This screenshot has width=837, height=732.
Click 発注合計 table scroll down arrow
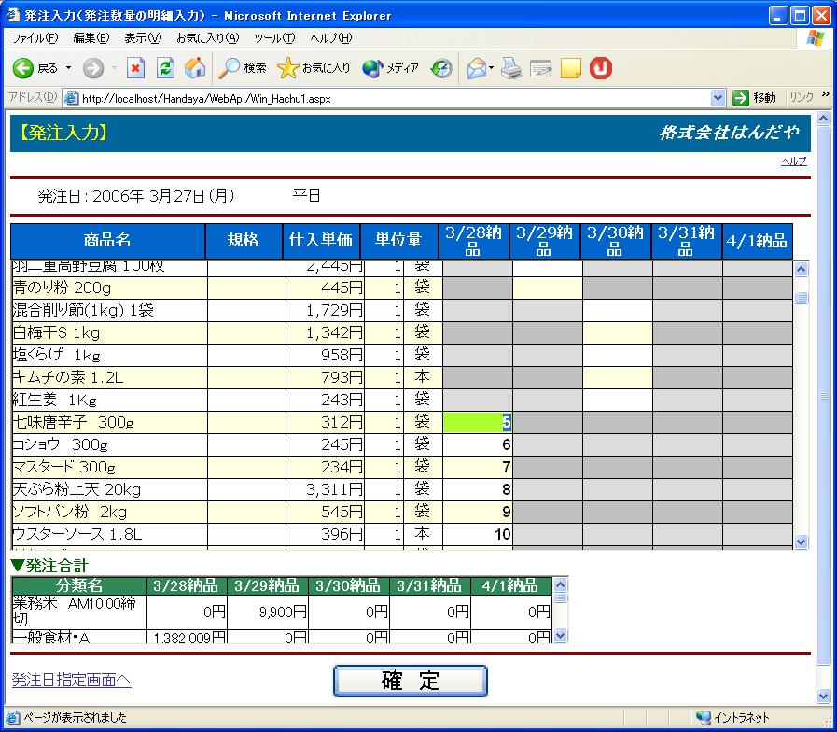click(x=560, y=636)
